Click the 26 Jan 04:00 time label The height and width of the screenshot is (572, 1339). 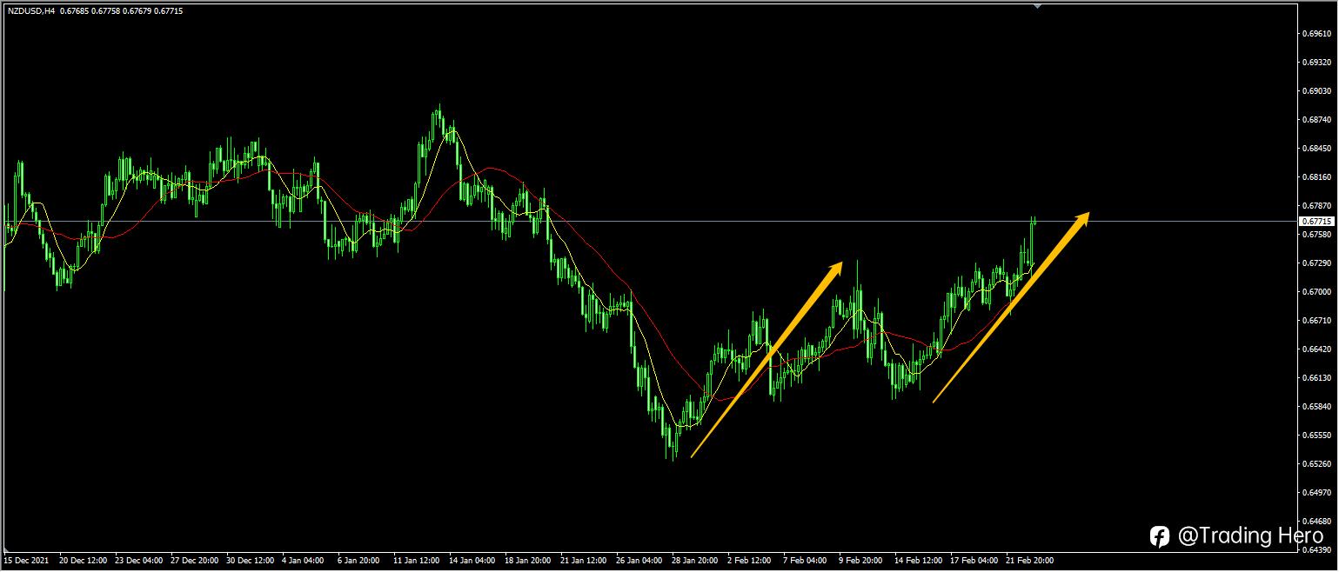coord(639,561)
